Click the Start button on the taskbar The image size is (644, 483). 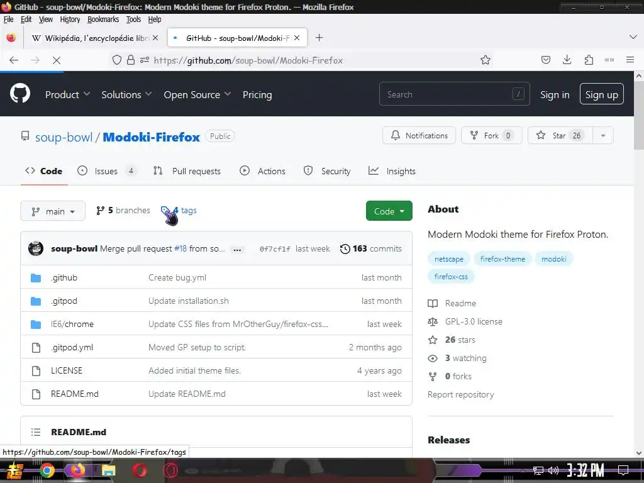[x=15, y=470]
